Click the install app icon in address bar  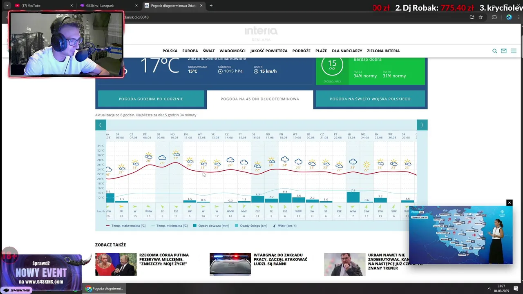472,17
